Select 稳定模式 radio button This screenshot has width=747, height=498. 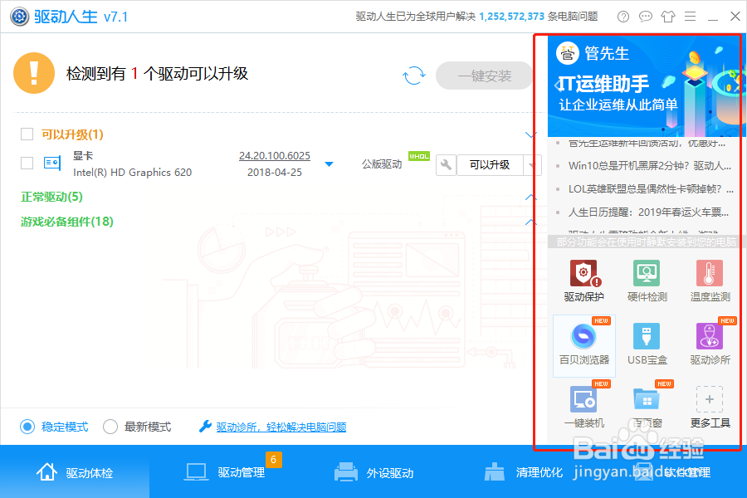pyautogui.click(x=27, y=427)
